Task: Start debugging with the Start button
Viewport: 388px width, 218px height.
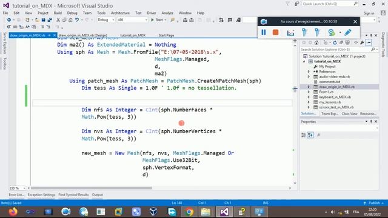Action: pos(157,20)
